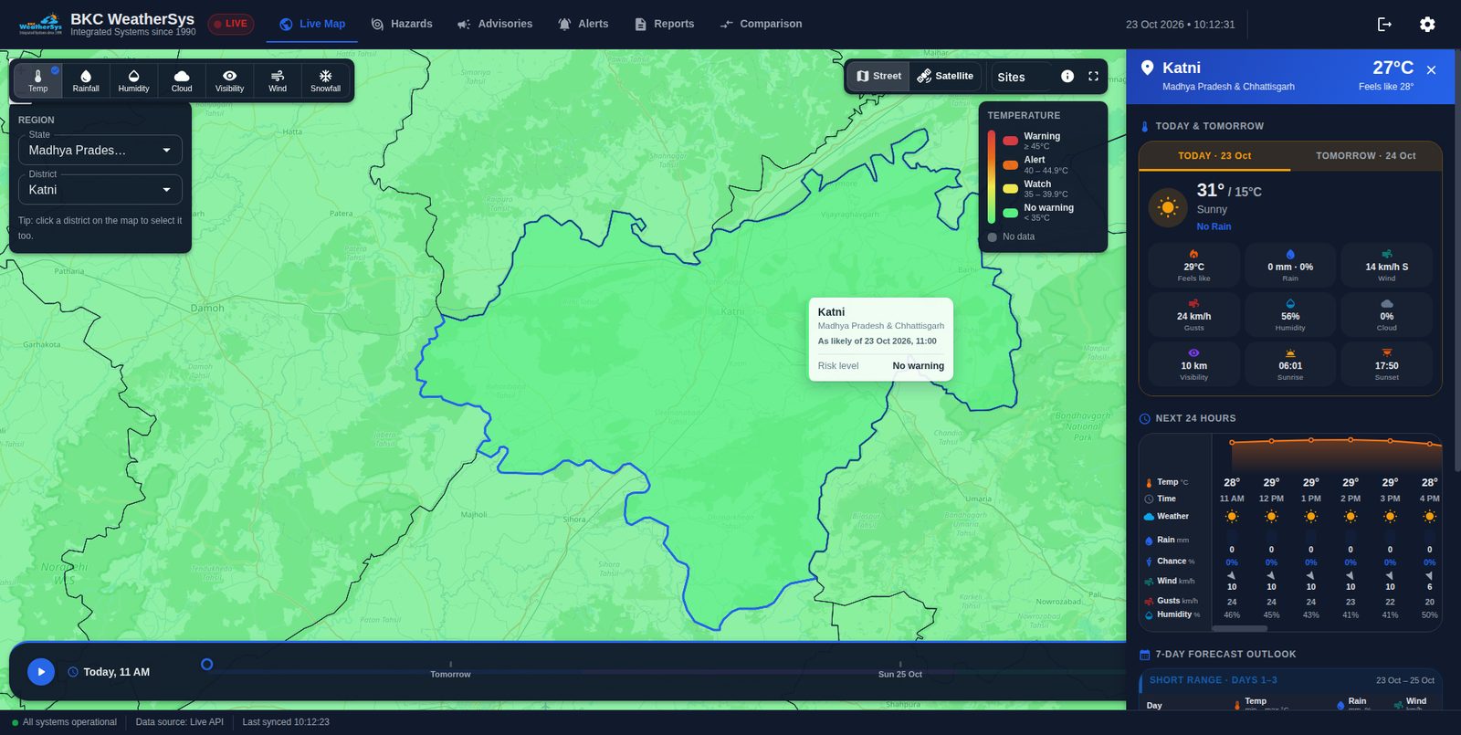
Task: Click the Watch yellow legend swatch
Action: click(x=1010, y=189)
